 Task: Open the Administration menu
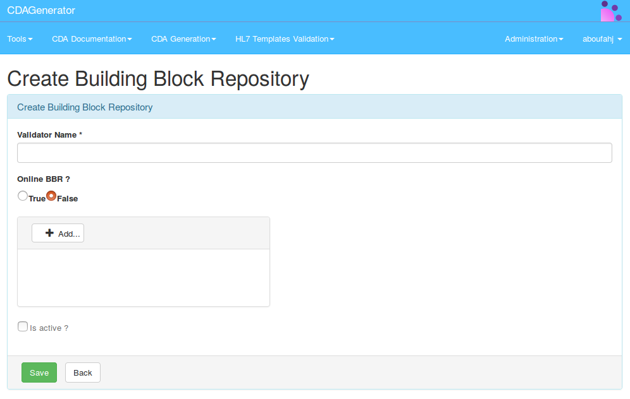[534, 39]
